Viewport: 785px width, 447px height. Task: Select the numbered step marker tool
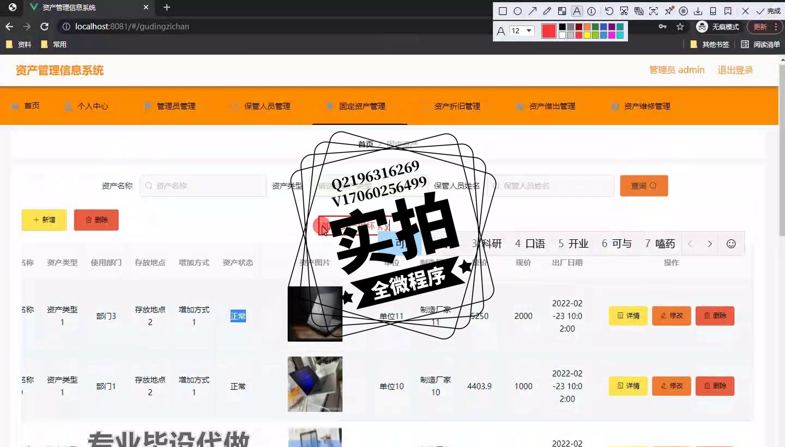(x=591, y=11)
